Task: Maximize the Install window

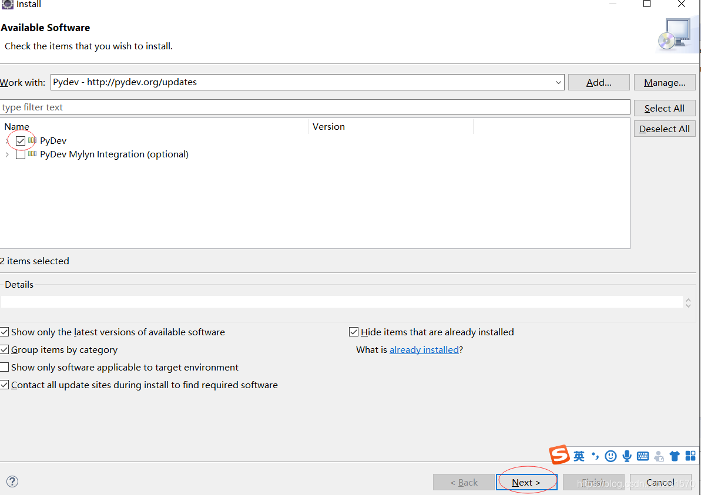Action: [646, 4]
